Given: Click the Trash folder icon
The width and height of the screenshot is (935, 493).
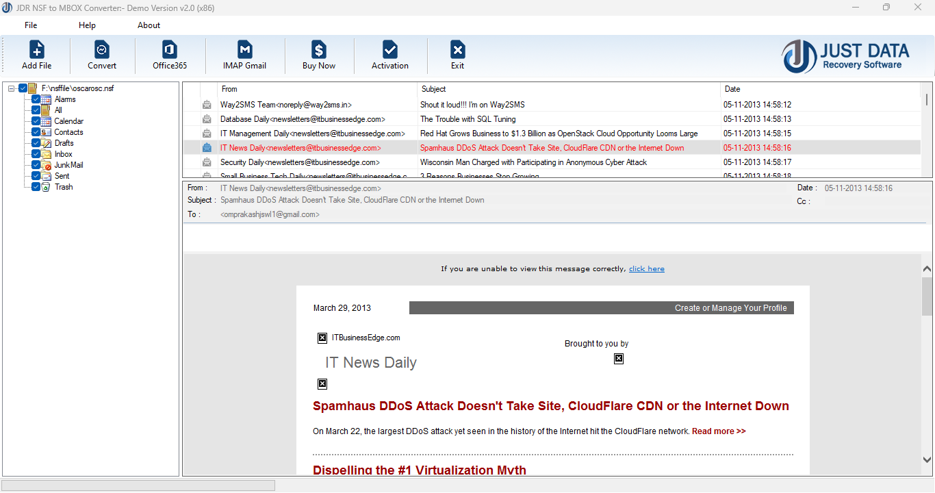Looking at the screenshot, I should coord(47,187).
